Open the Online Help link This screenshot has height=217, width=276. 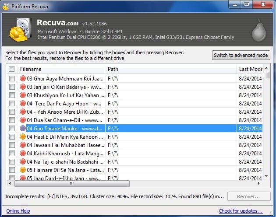pos(18,211)
